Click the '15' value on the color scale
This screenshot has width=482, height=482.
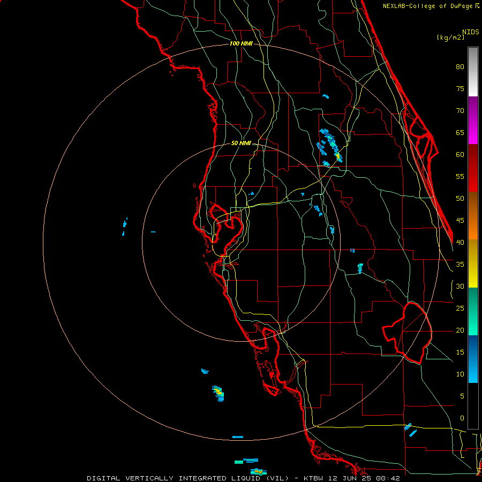coord(460,352)
